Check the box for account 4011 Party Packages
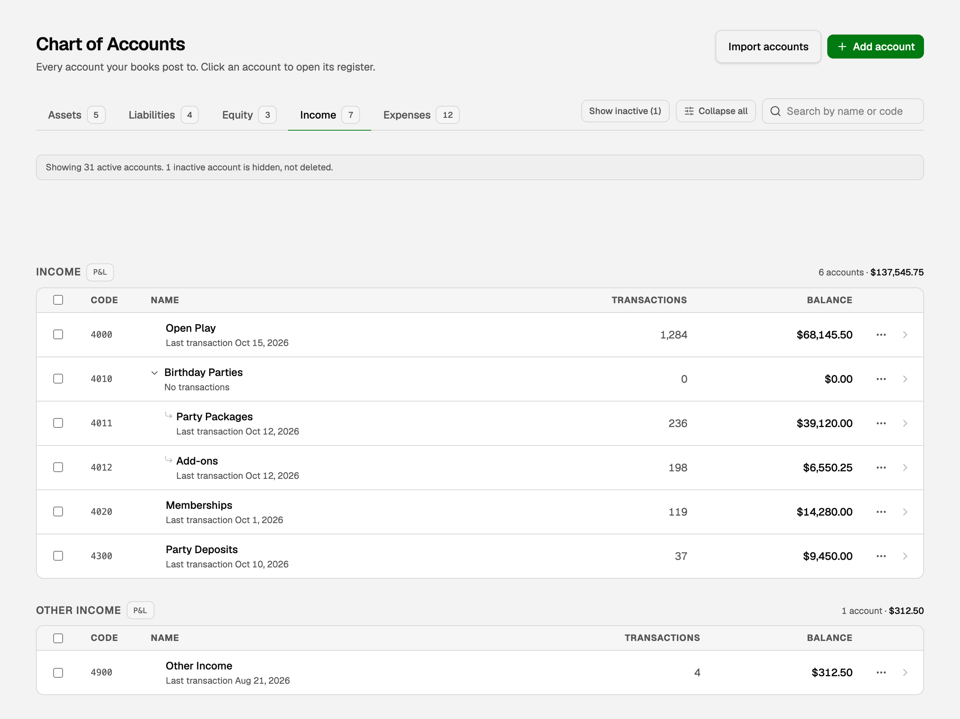The width and height of the screenshot is (960, 719). (58, 423)
